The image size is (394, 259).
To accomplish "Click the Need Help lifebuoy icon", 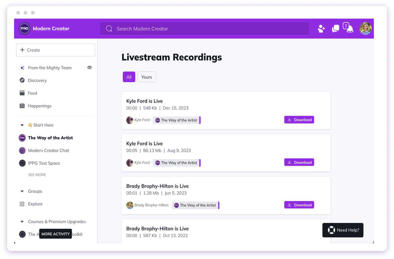I will coord(331,230).
